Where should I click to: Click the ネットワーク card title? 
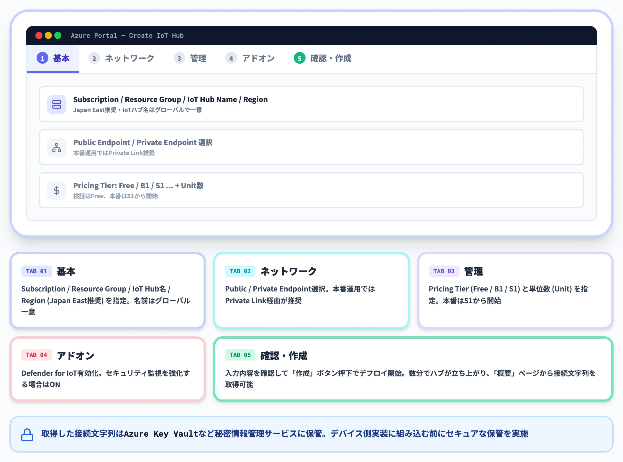289,271
